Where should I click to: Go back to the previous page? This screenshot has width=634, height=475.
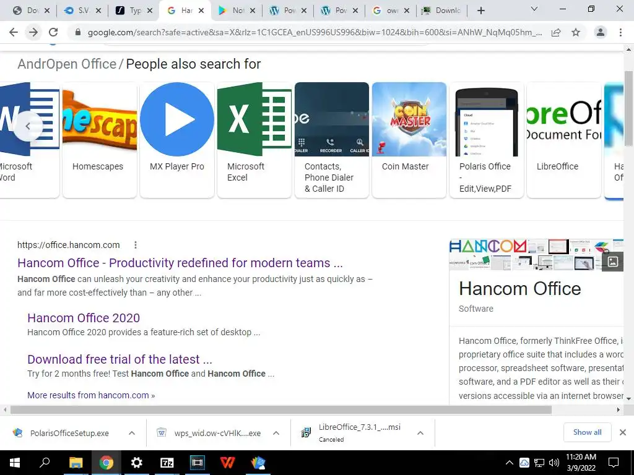(x=14, y=32)
